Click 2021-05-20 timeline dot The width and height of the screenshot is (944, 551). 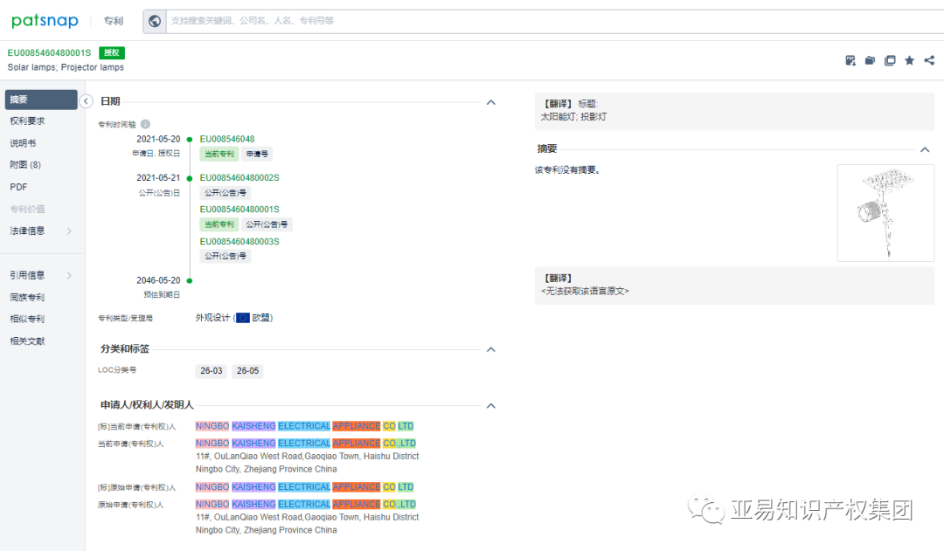pos(190,140)
